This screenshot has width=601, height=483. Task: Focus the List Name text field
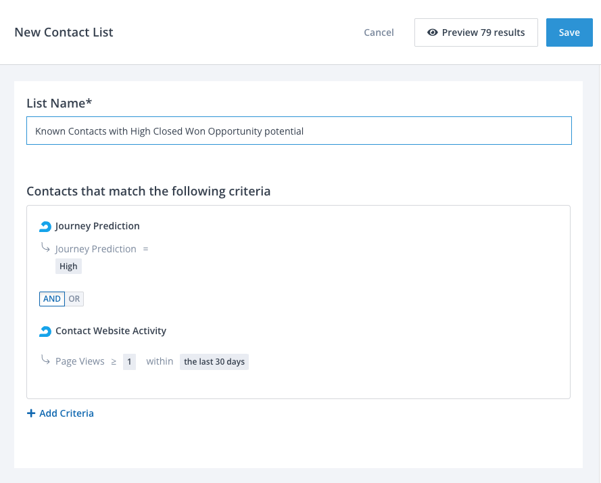[299, 131]
